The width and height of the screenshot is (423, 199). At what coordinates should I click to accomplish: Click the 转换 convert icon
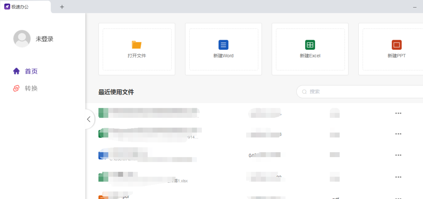(x=16, y=88)
